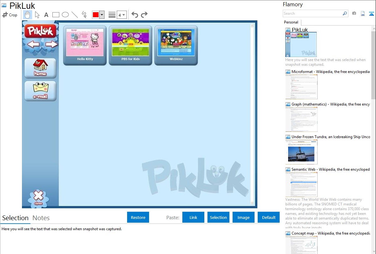376x254 pixels.
Task: Open the color picker dropdown arrow
Action: [102, 15]
